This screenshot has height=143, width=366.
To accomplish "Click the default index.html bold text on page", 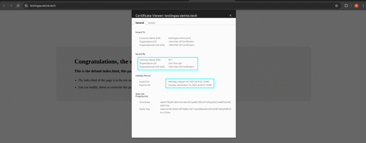I will tap(103, 71).
